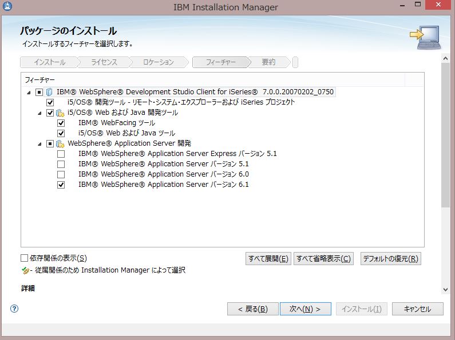Uncheck i5/OS 開発ツール リモート・システム checkbox
The image size is (455, 340).
[50, 102]
